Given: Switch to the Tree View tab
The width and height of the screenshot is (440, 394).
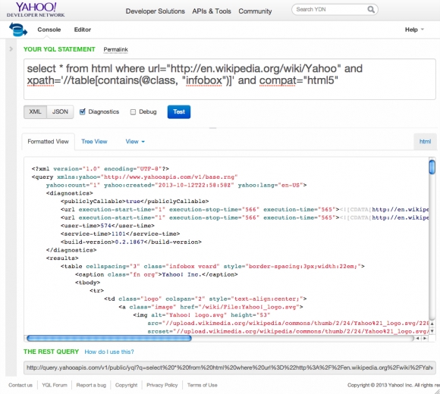Looking at the screenshot, I should point(94,142).
